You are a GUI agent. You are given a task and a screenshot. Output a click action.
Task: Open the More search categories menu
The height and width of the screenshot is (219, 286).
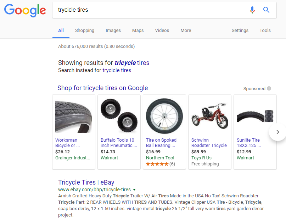(x=186, y=30)
